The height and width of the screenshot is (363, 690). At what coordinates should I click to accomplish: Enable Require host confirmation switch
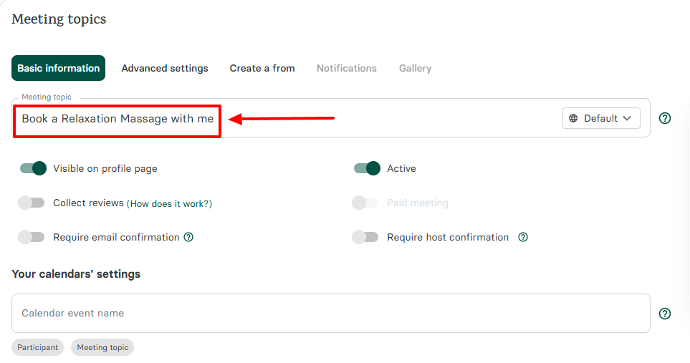click(x=365, y=237)
